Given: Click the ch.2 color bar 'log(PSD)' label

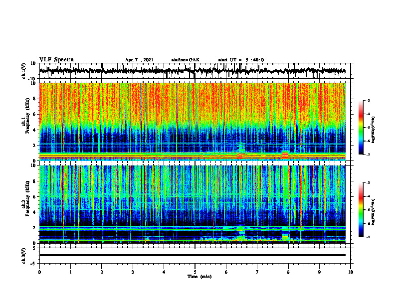Looking at the screenshot, I should pyautogui.click(x=374, y=211).
